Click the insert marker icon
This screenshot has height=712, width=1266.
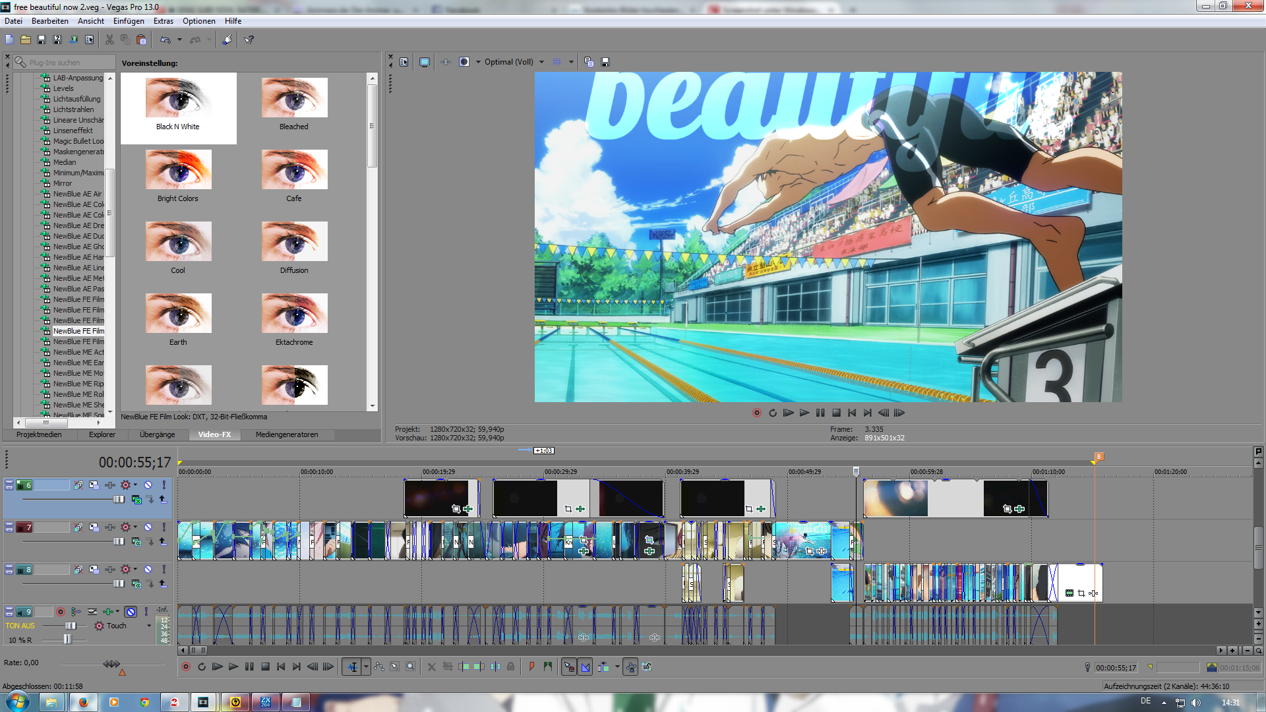click(x=531, y=667)
